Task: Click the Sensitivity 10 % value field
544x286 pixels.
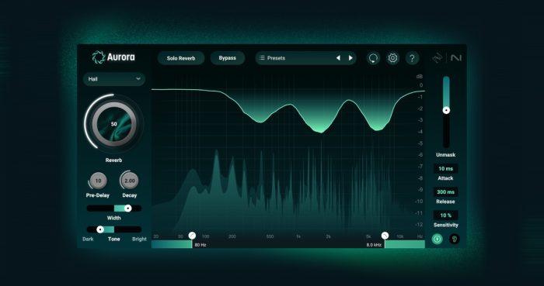Action: (446, 215)
